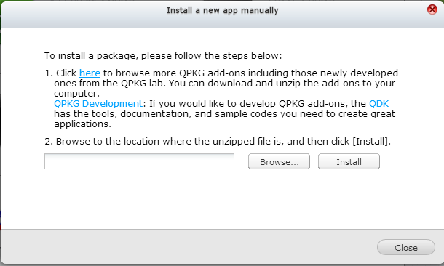The height and width of the screenshot is (266, 444).
Task: Click the 'Install a new app manually' title bar
Action: (222, 10)
